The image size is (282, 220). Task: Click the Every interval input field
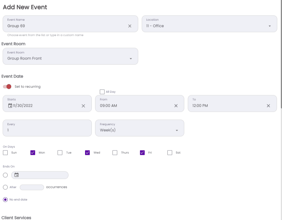pos(47,130)
